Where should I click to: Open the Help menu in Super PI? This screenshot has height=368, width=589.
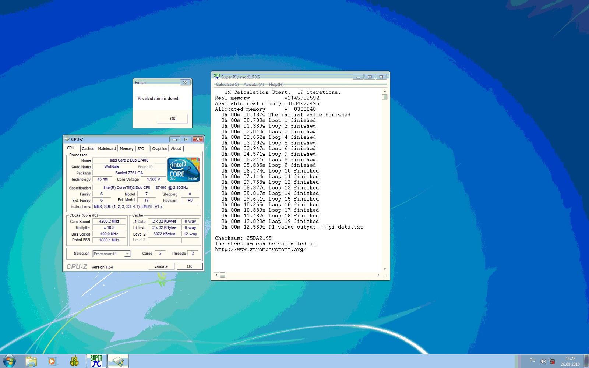[x=276, y=84]
